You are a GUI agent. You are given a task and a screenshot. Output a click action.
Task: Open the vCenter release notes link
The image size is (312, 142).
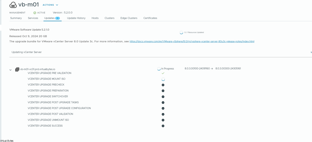coord(192,41)
